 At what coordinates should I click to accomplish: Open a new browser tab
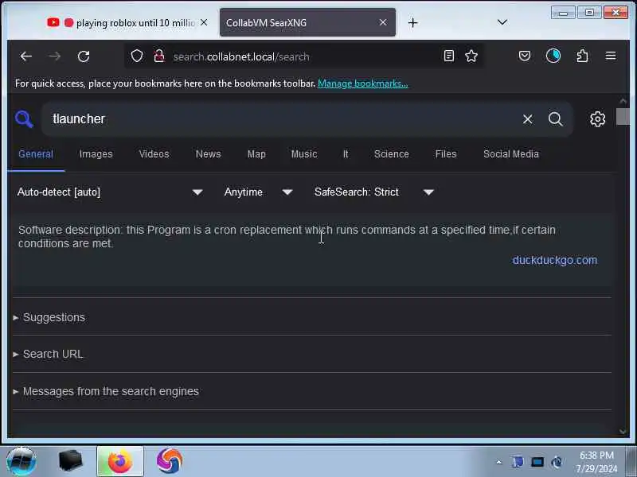click(412, 23)
